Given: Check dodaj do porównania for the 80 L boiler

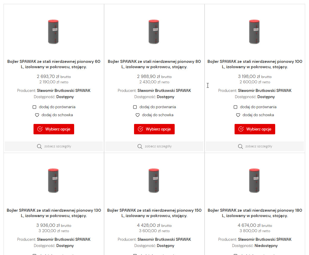Looking at the screenshot, I should pyautogui.click(x=135, y=107).
